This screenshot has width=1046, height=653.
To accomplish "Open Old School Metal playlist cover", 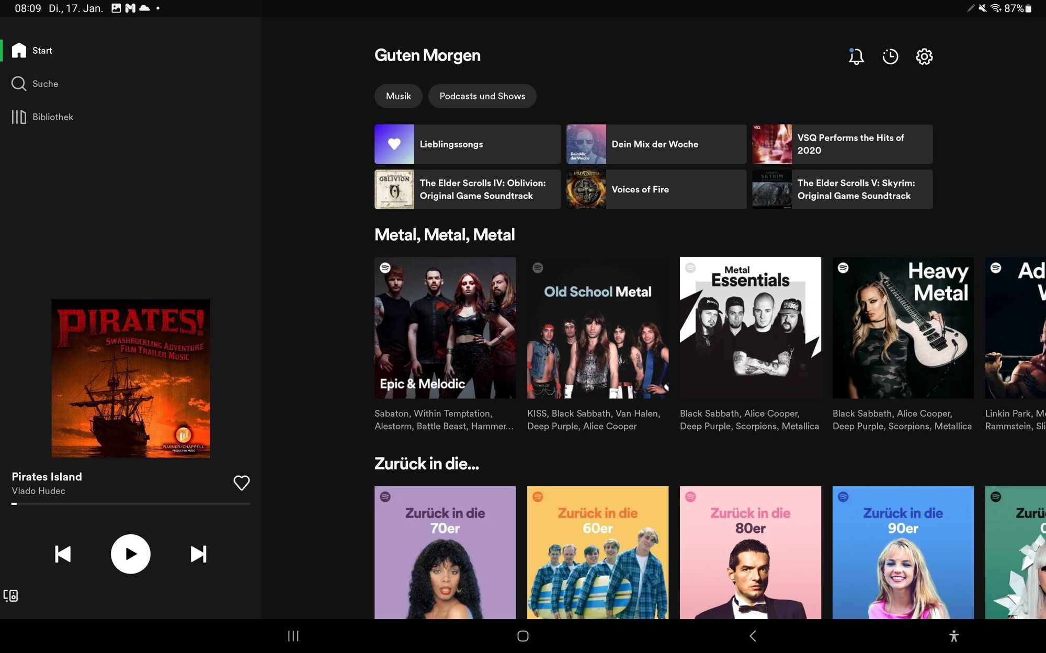I will 598,328.
